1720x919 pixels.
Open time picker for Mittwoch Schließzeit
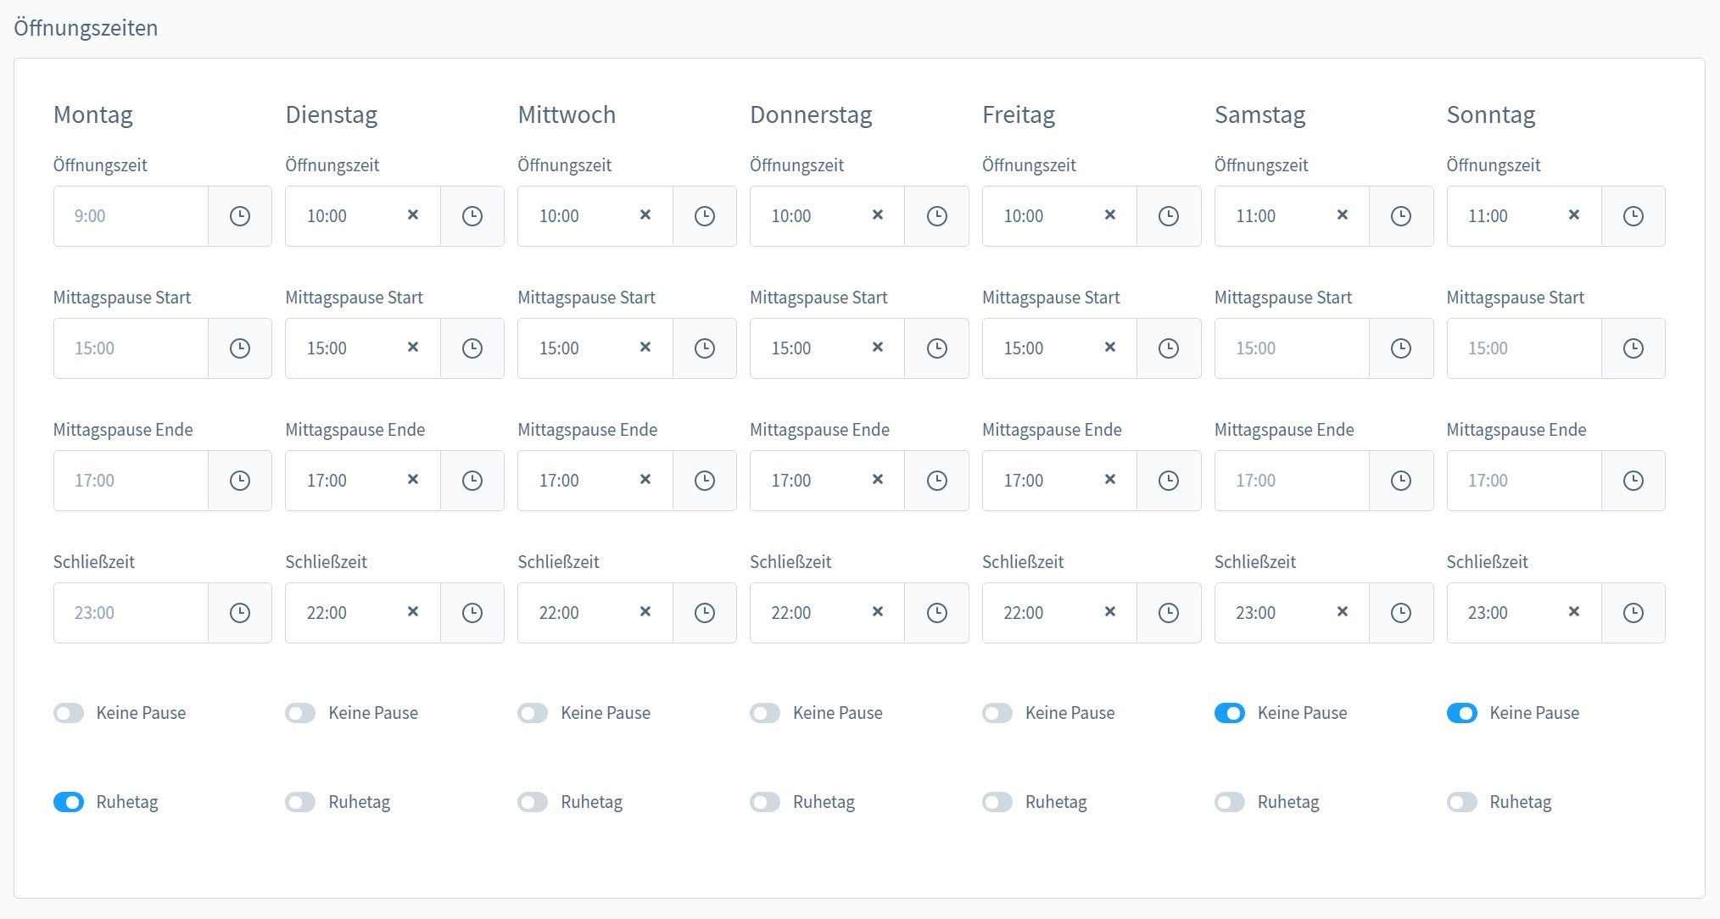705,613
